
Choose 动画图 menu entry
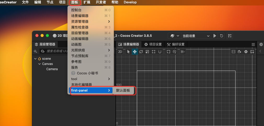(x=91, y=44)
